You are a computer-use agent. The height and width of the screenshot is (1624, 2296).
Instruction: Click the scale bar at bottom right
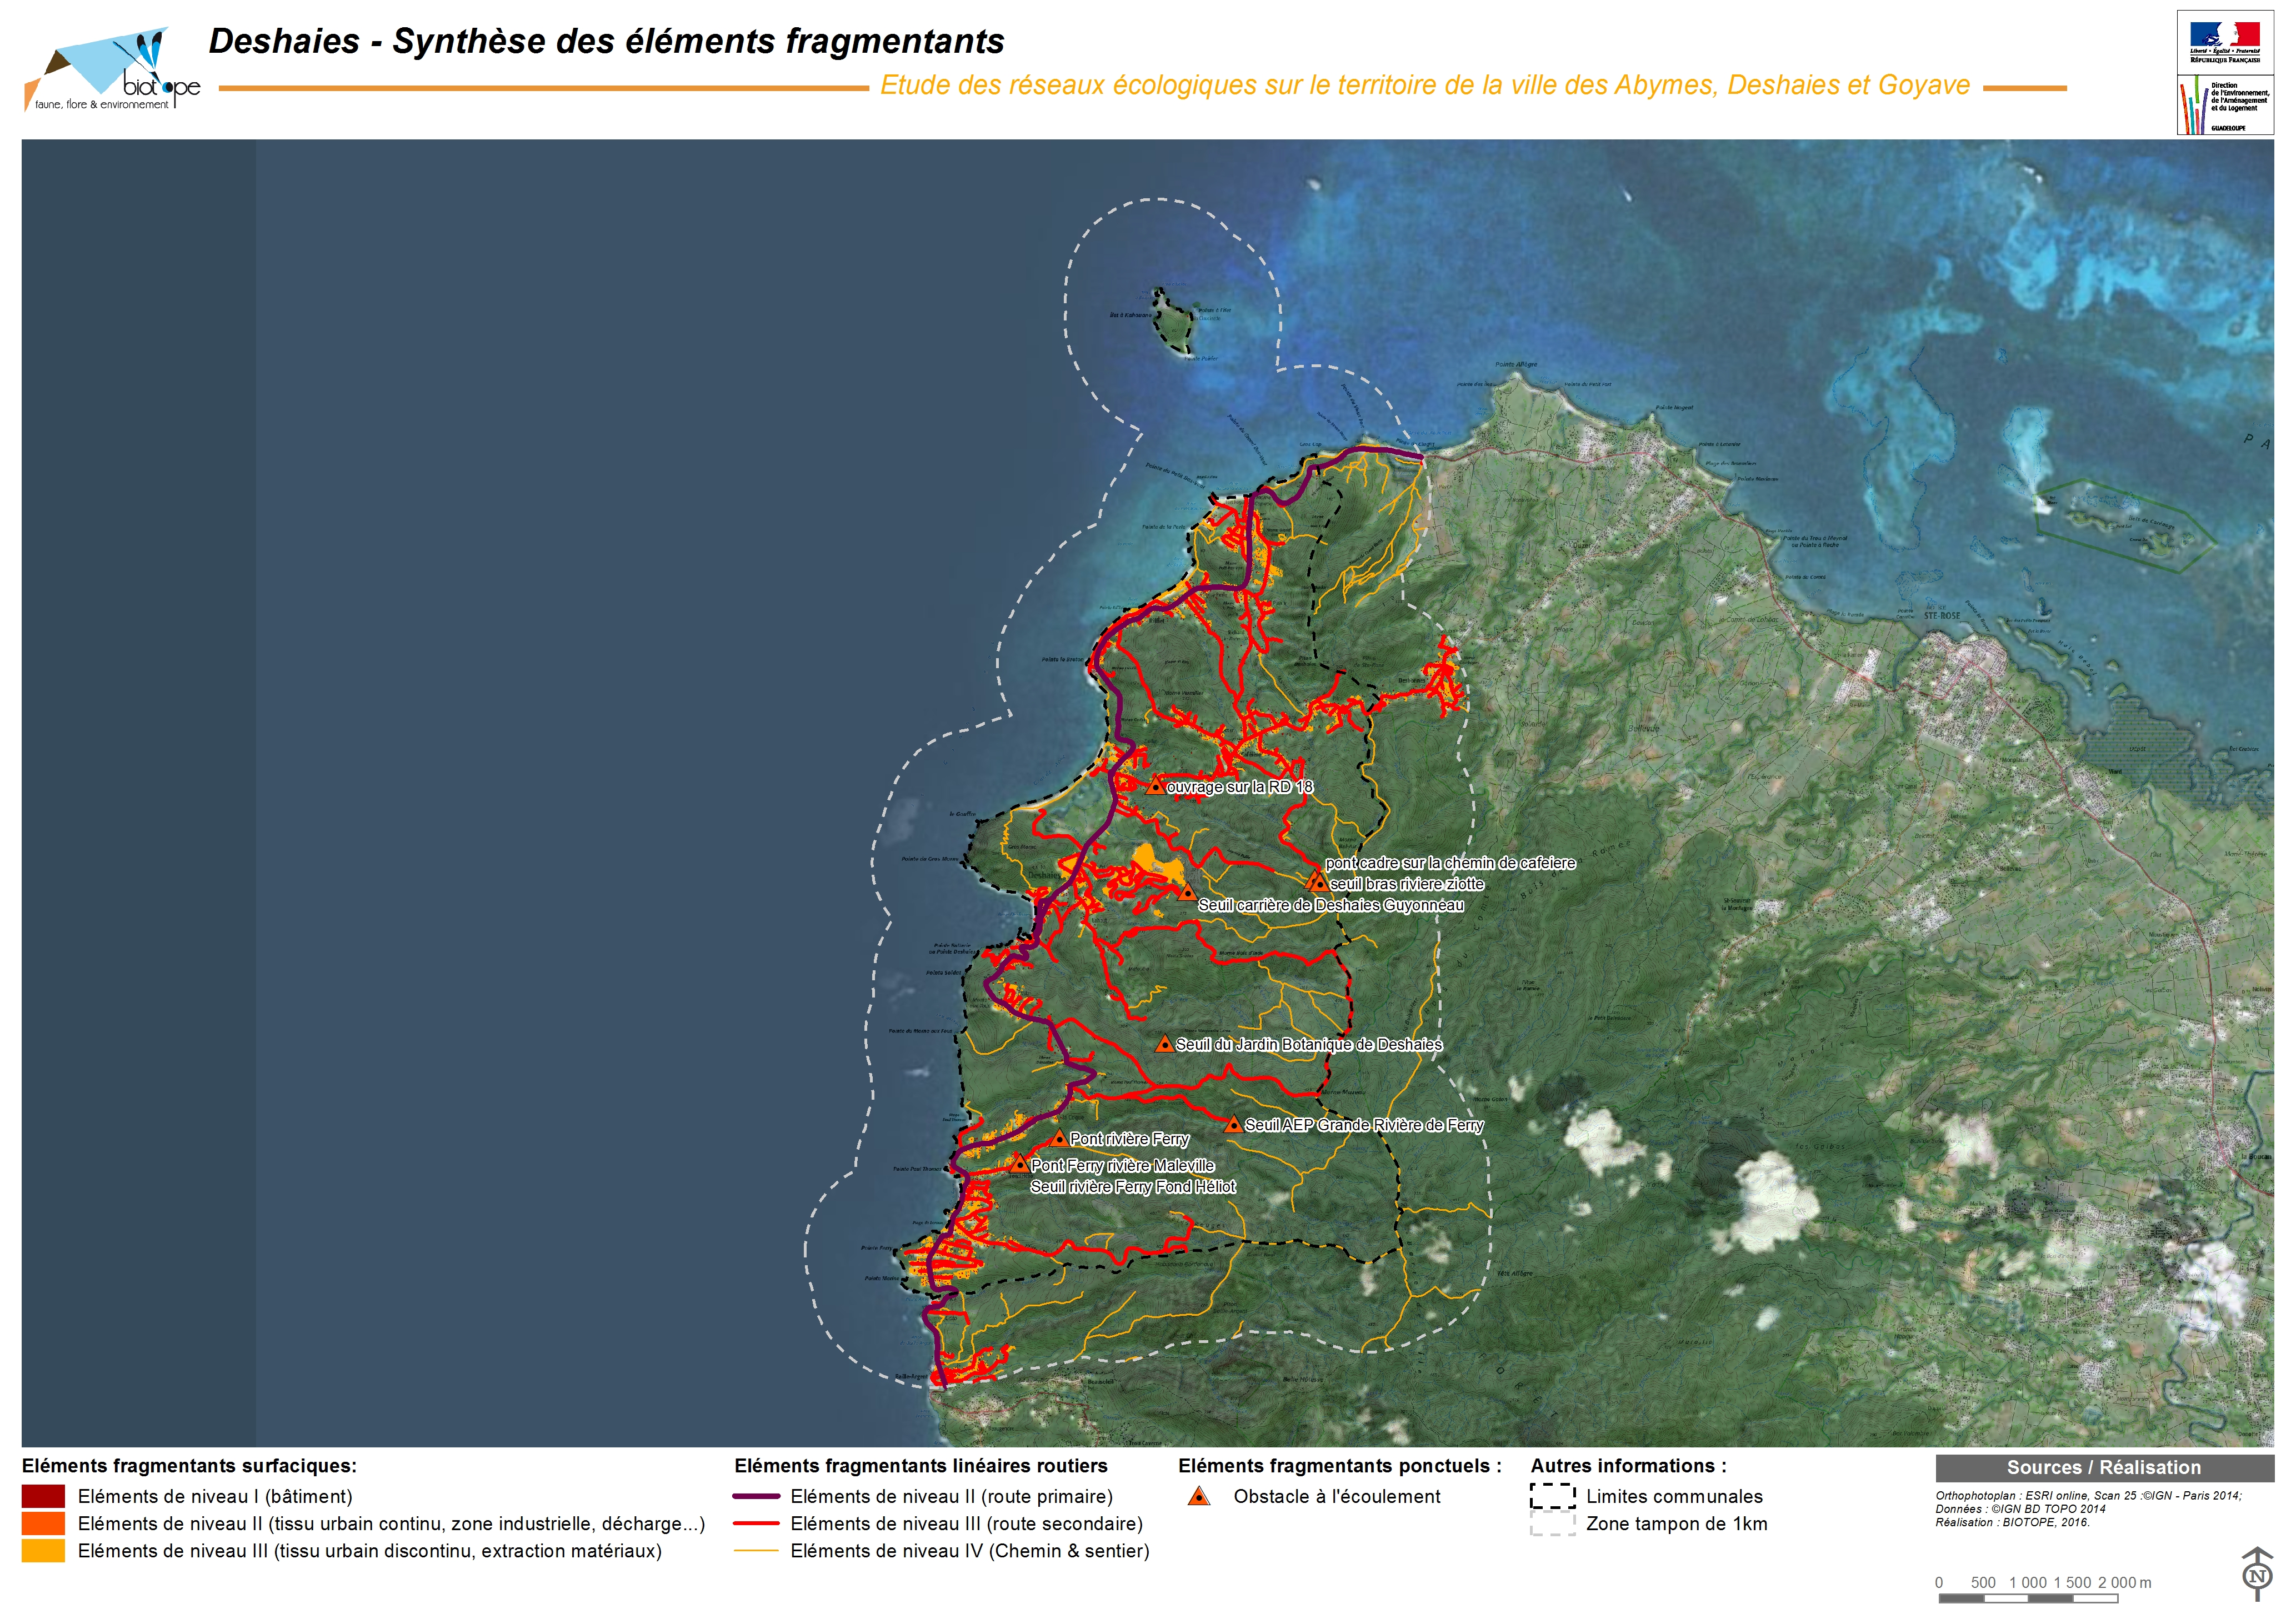click(2028, 1599)
